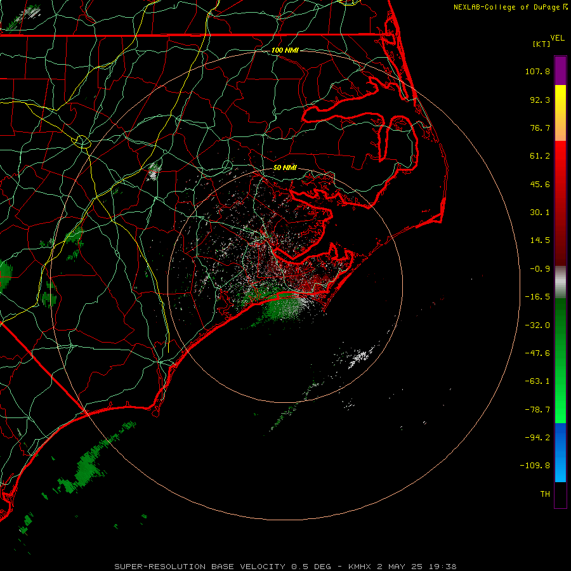571x571 pixels.
Task: Click the Super-Resolution Base Velocity caption
Action: click(x=285, y=567)
